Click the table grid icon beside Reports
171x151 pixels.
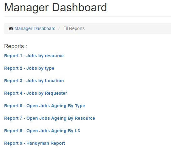66,28
